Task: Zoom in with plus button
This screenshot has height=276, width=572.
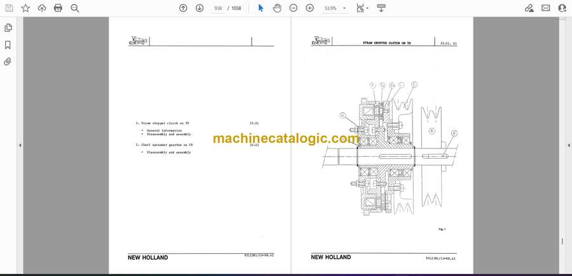Action: [x=310, y=8]
